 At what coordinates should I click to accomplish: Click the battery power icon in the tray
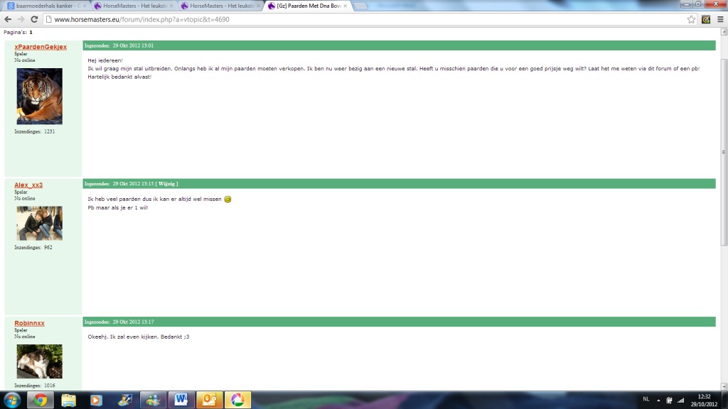pos(669,400)
